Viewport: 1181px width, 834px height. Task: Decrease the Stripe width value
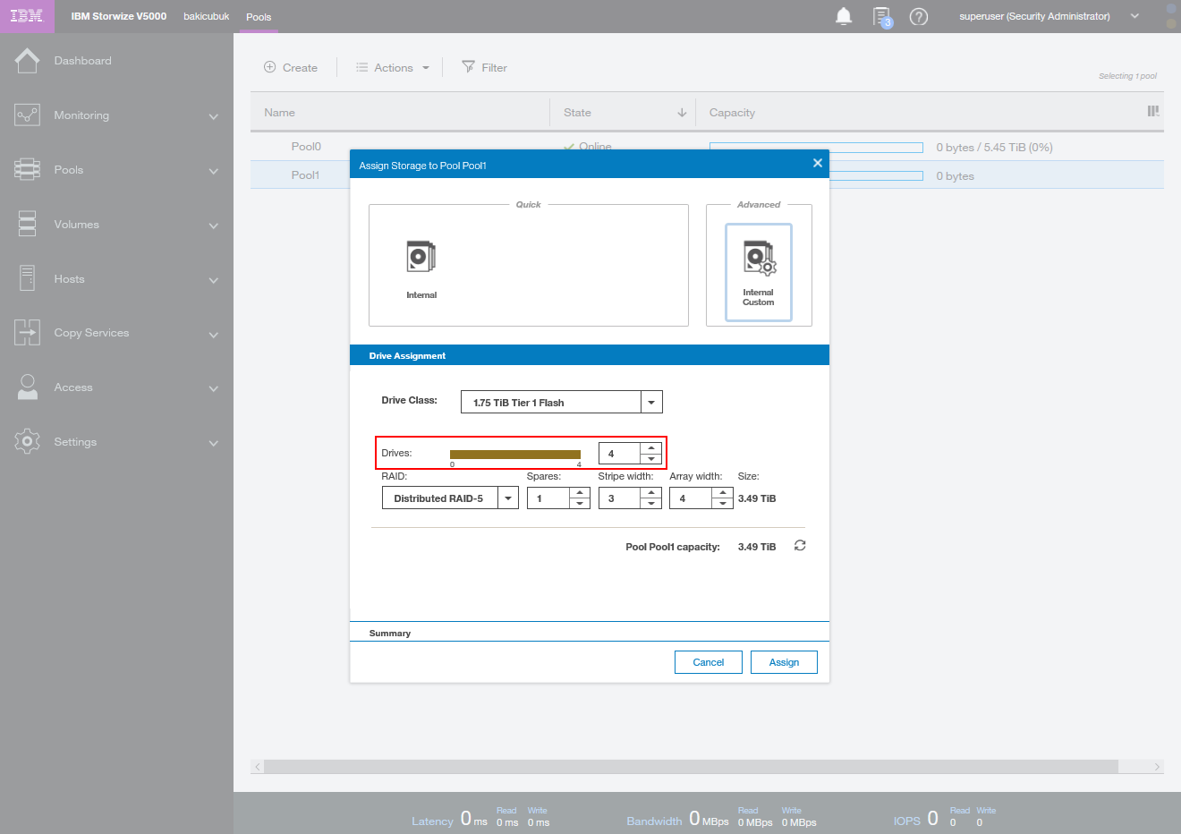coord(651,503)
